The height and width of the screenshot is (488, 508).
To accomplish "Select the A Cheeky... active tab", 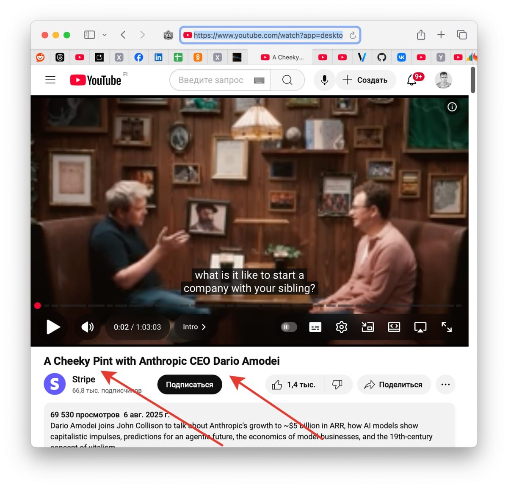I will click(x=281, y=57).
